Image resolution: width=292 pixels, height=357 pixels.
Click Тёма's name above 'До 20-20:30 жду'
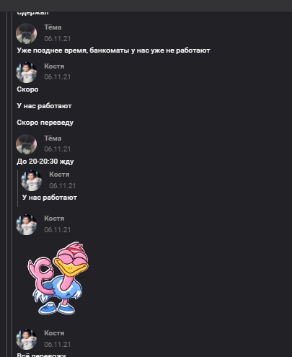(x=53, y=138)
